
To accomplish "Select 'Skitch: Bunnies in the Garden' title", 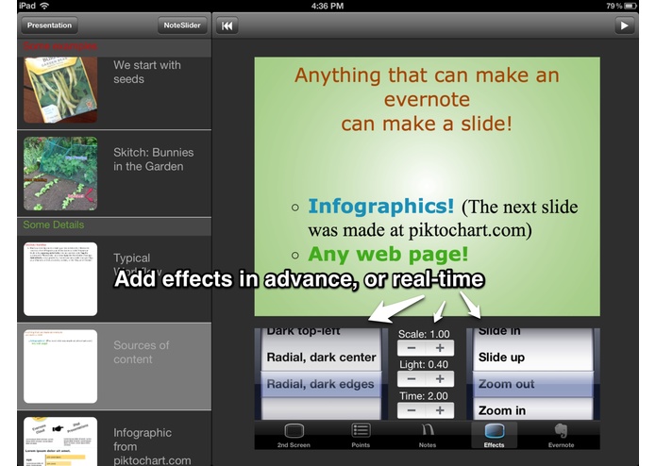I will (153, 159).
